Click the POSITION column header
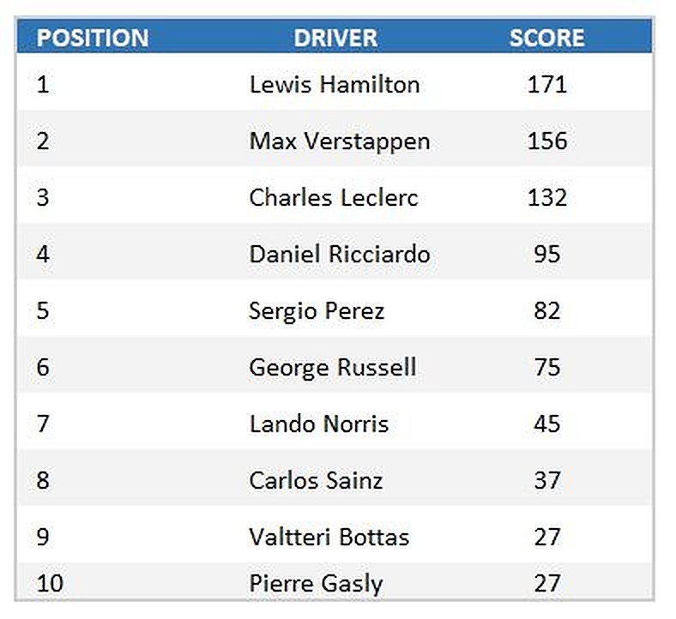Screen dimensions: 676x619 click(x=93, y=39)
